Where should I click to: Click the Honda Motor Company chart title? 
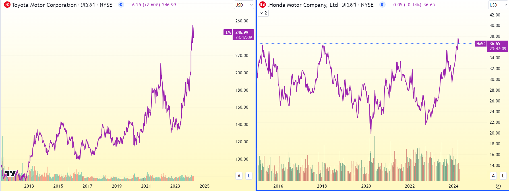303,5
